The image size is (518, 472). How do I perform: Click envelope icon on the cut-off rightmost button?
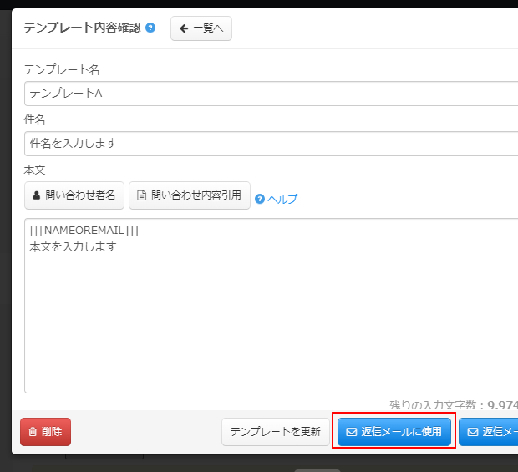coord(473,432)
